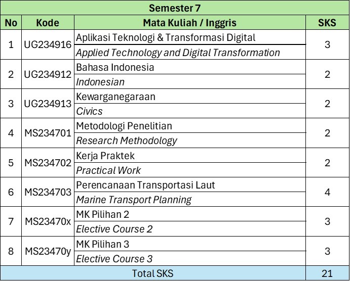
Task: Select the Kode column header
Action: [x=48, y=23]
